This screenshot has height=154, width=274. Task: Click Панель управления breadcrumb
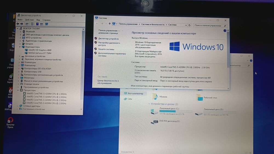[x=128, y=24]
